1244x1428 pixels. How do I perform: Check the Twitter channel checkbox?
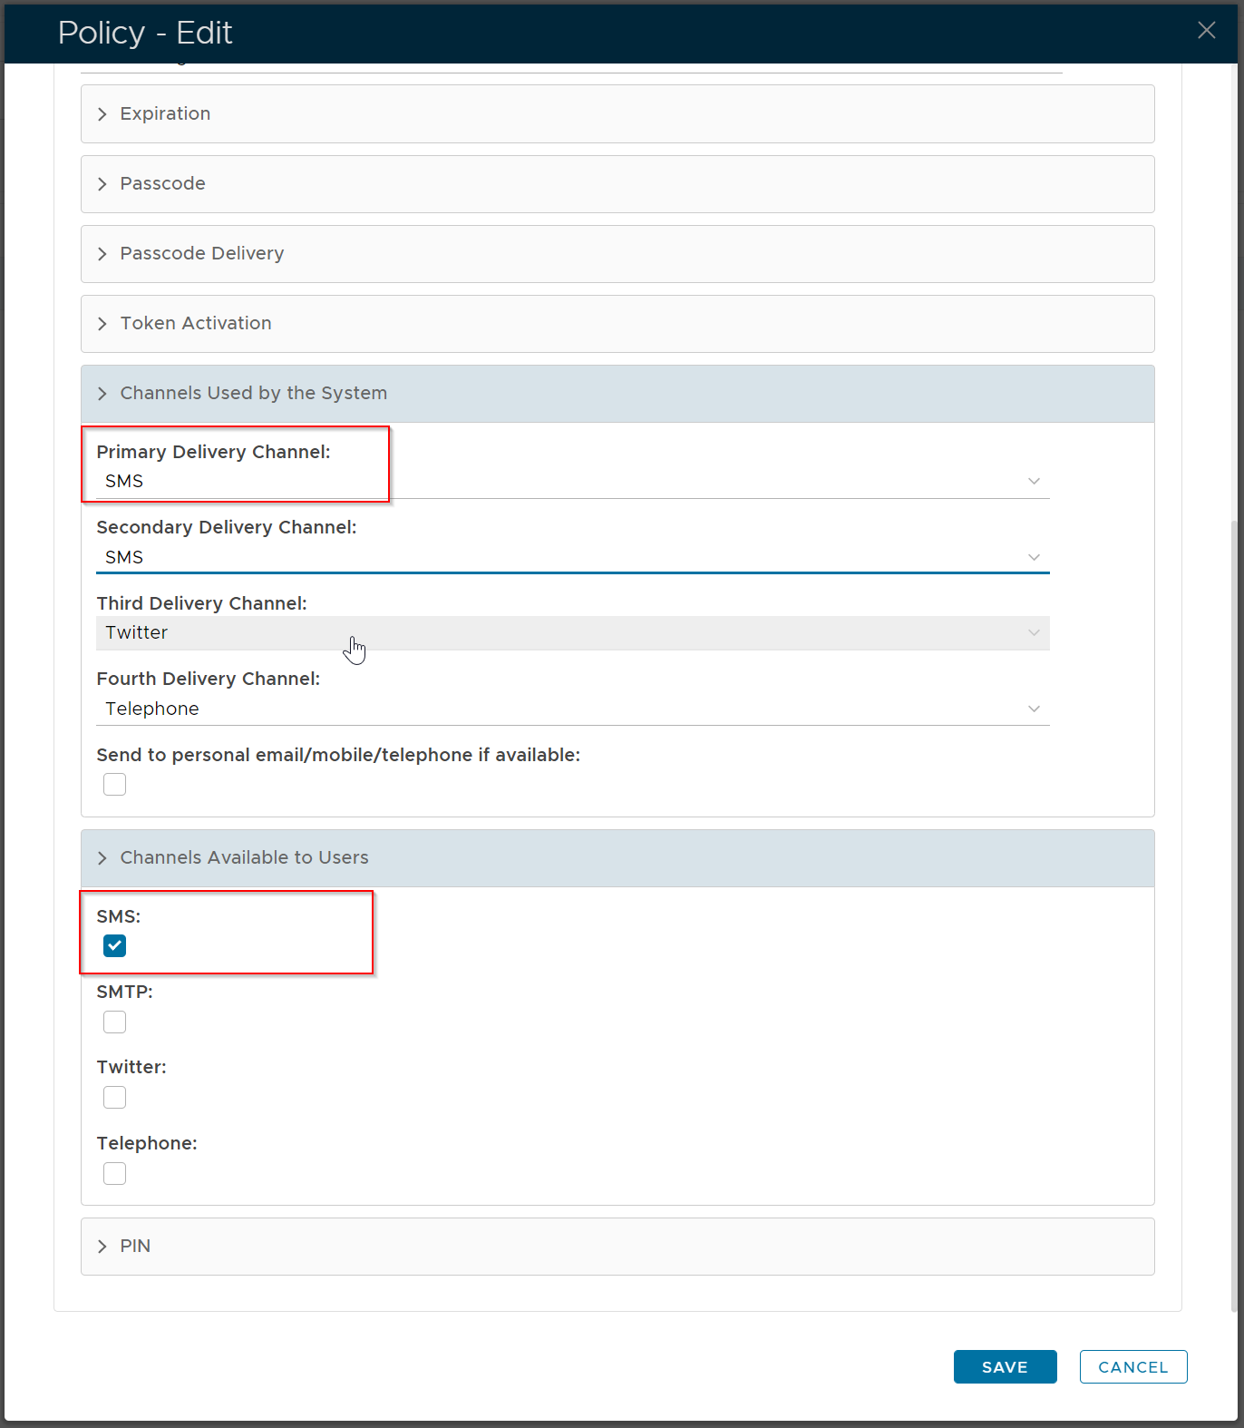(x=115, y=1098)
